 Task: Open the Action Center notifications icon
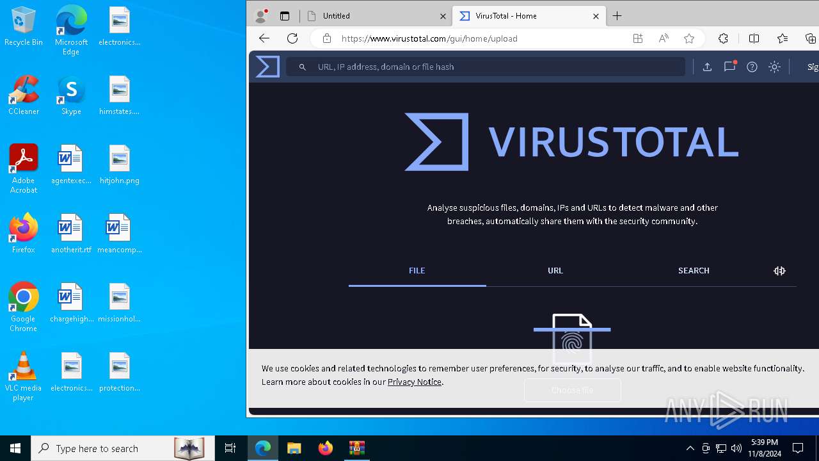pyautogui.click(x=798, y=448)
